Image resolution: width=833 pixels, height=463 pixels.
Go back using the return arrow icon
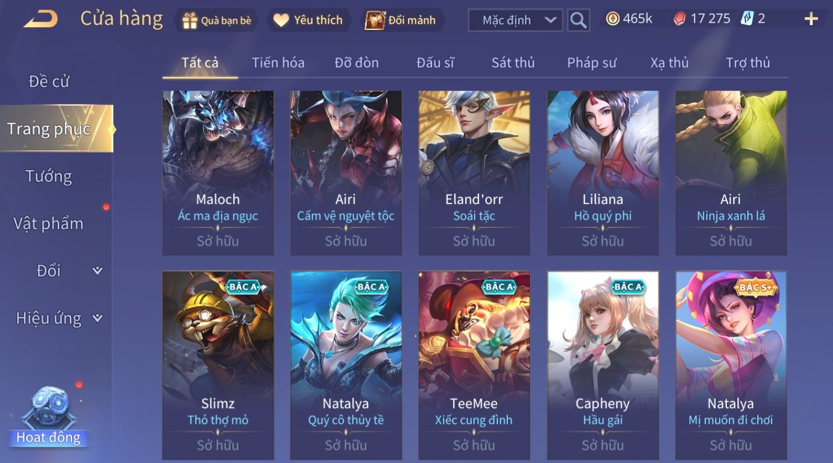pyautogui.click(x=40, y=20)
